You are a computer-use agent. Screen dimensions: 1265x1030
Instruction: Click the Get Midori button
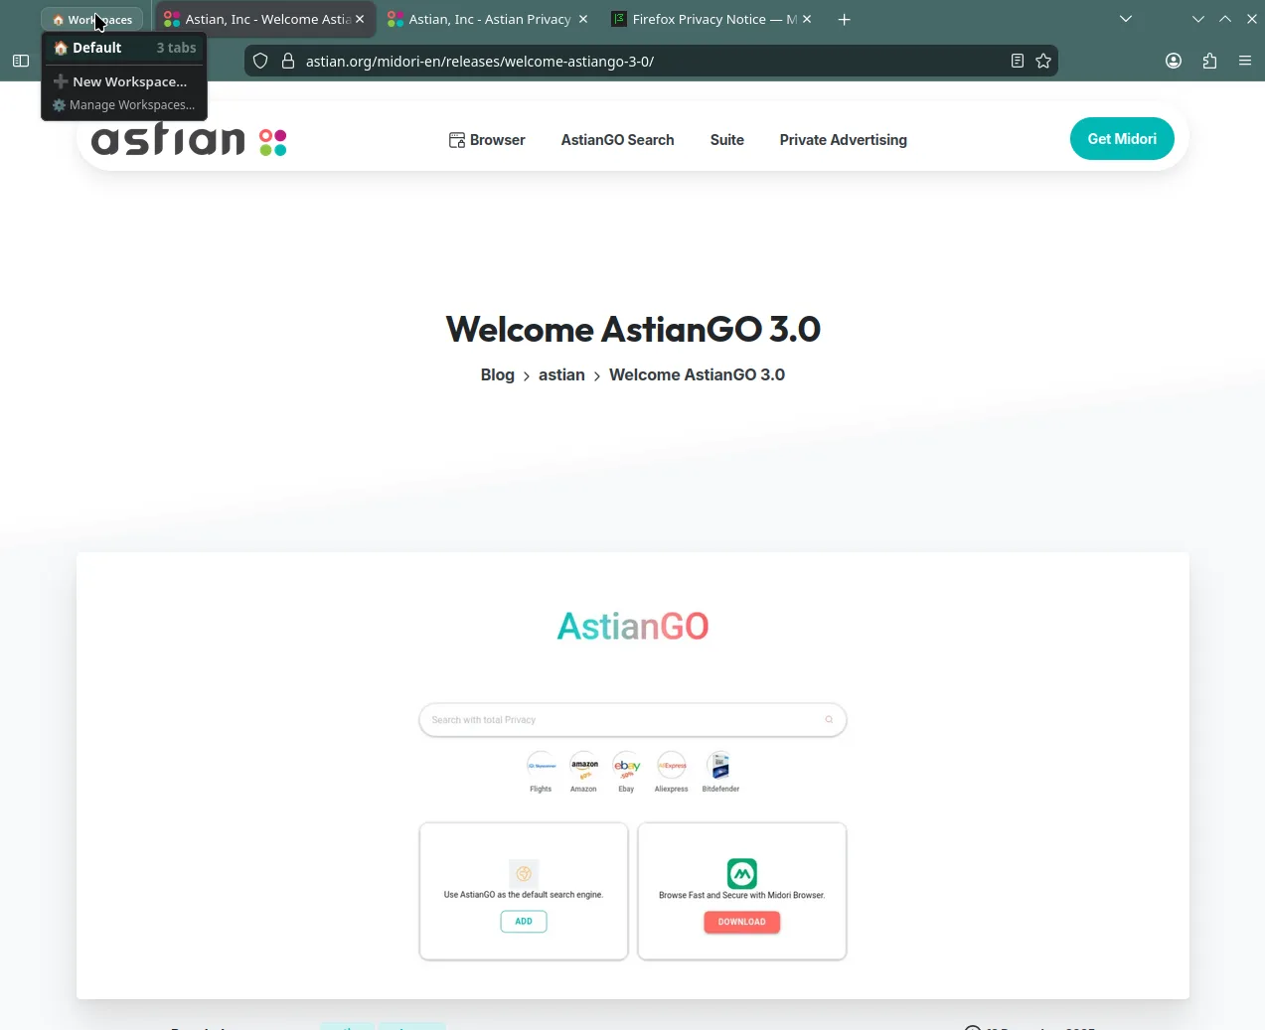[x=1121, y=139]
